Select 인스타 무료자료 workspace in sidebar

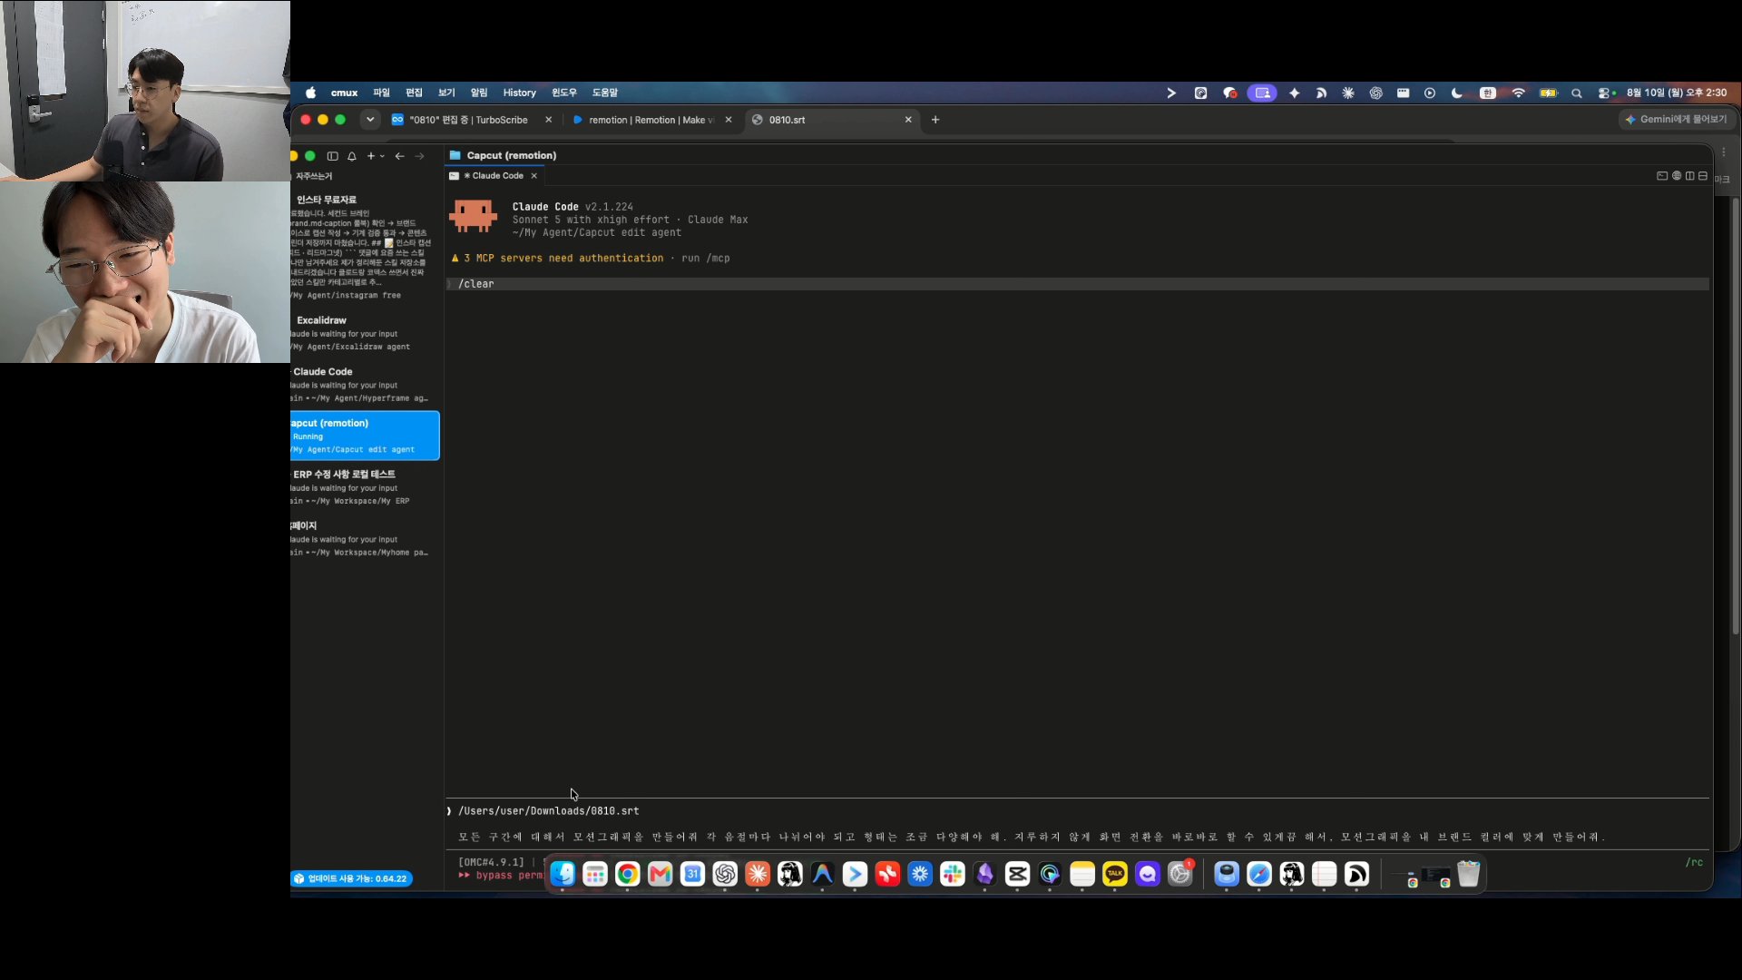click(x=365, y=247)
